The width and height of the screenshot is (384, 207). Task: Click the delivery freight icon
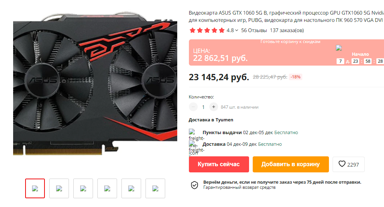click(192, 144)
